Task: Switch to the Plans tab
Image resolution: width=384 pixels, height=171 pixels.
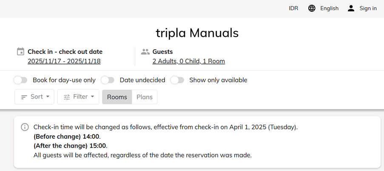Action: click(x=145, y=97)
